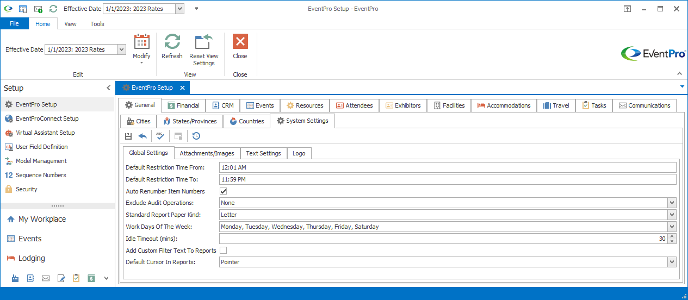Screen dimensions: 688x300
Task: Click the edit note icon in the navigation bar
Action: [x=61, y=278]
